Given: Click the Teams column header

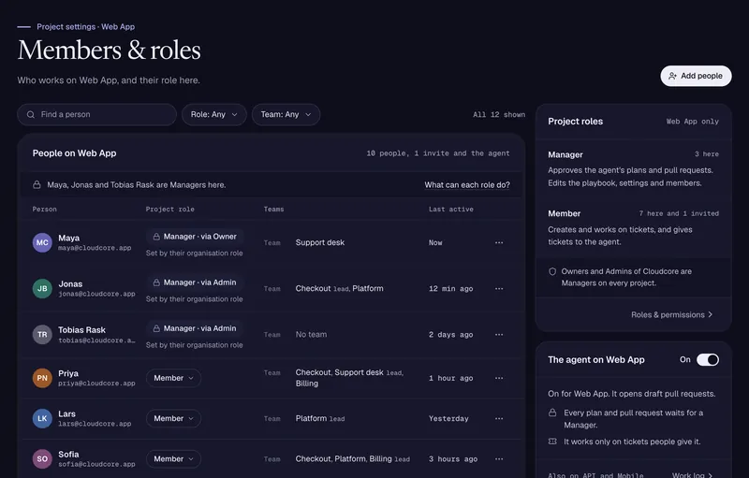Looking at the screenshot, I should (273, 210).
